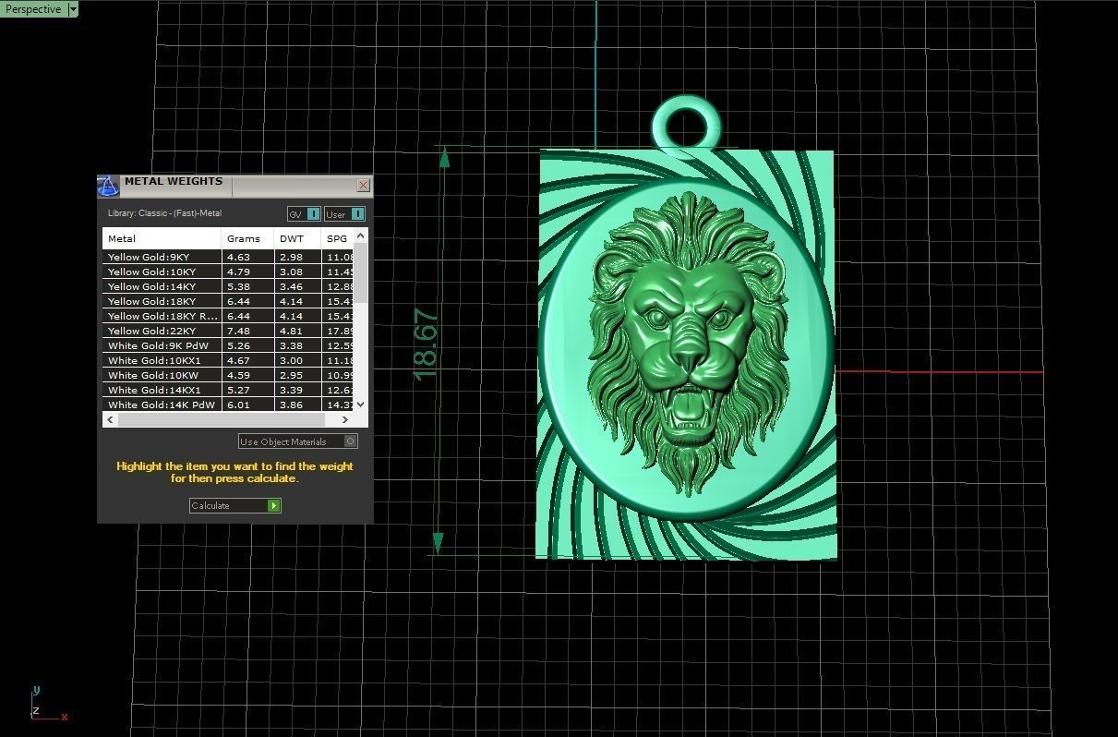Select the Yellow Gold:9KY row

(x=228, y=257)
